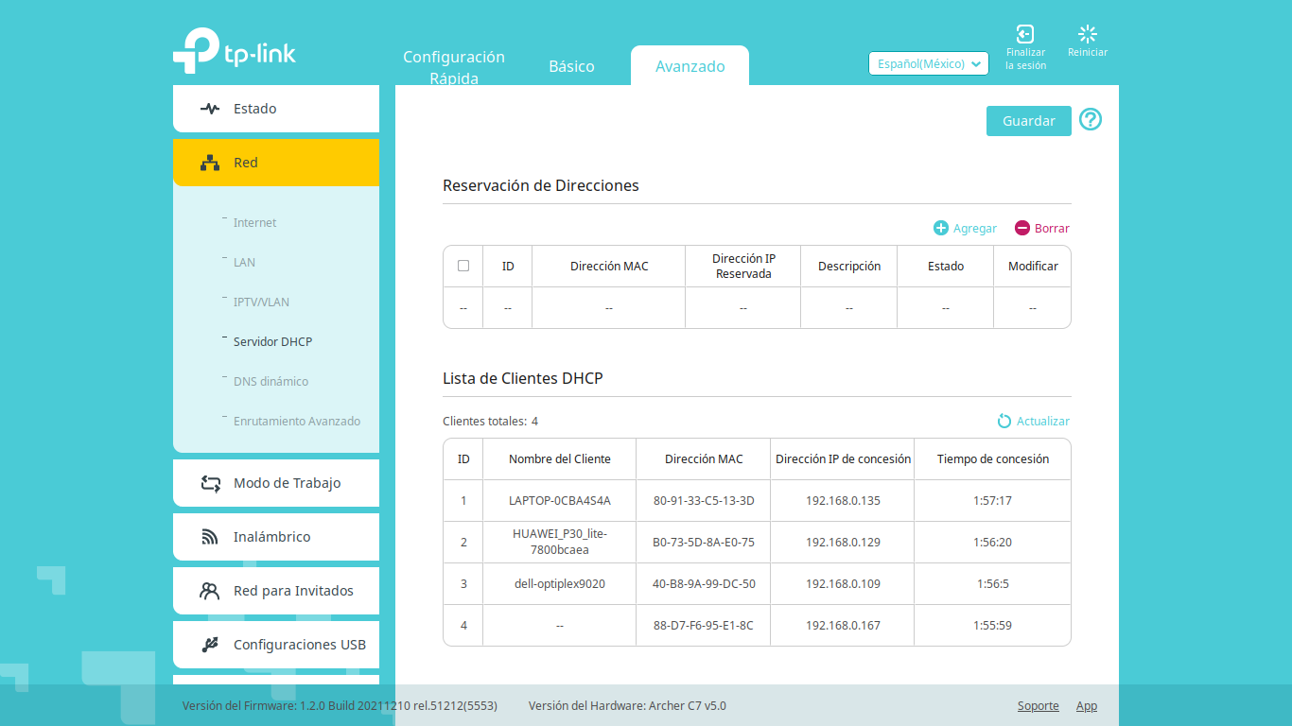Click MAC address 80-91-33-C5-13-3D
The image size is (1292, 726).
704,500
